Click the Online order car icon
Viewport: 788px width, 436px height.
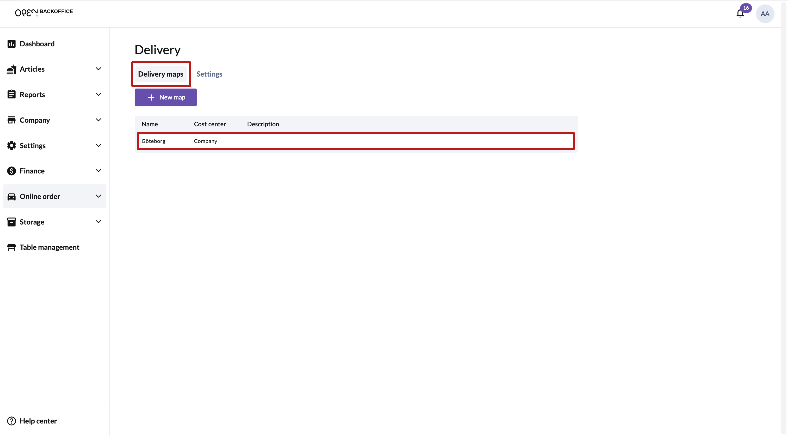(x=12, y=197)
